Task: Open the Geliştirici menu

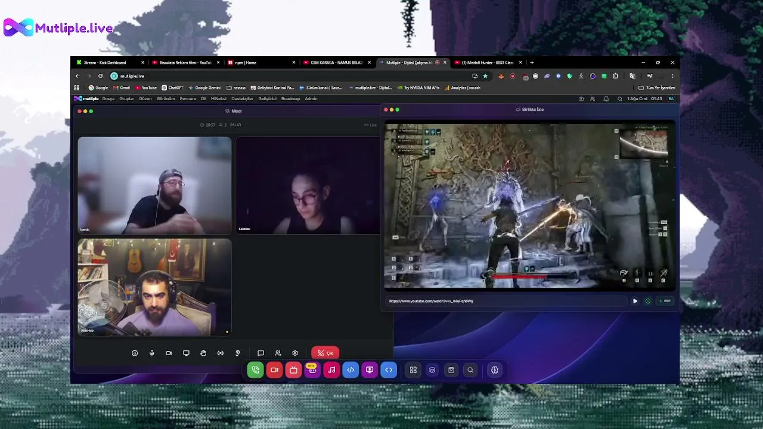Action: 268,99
